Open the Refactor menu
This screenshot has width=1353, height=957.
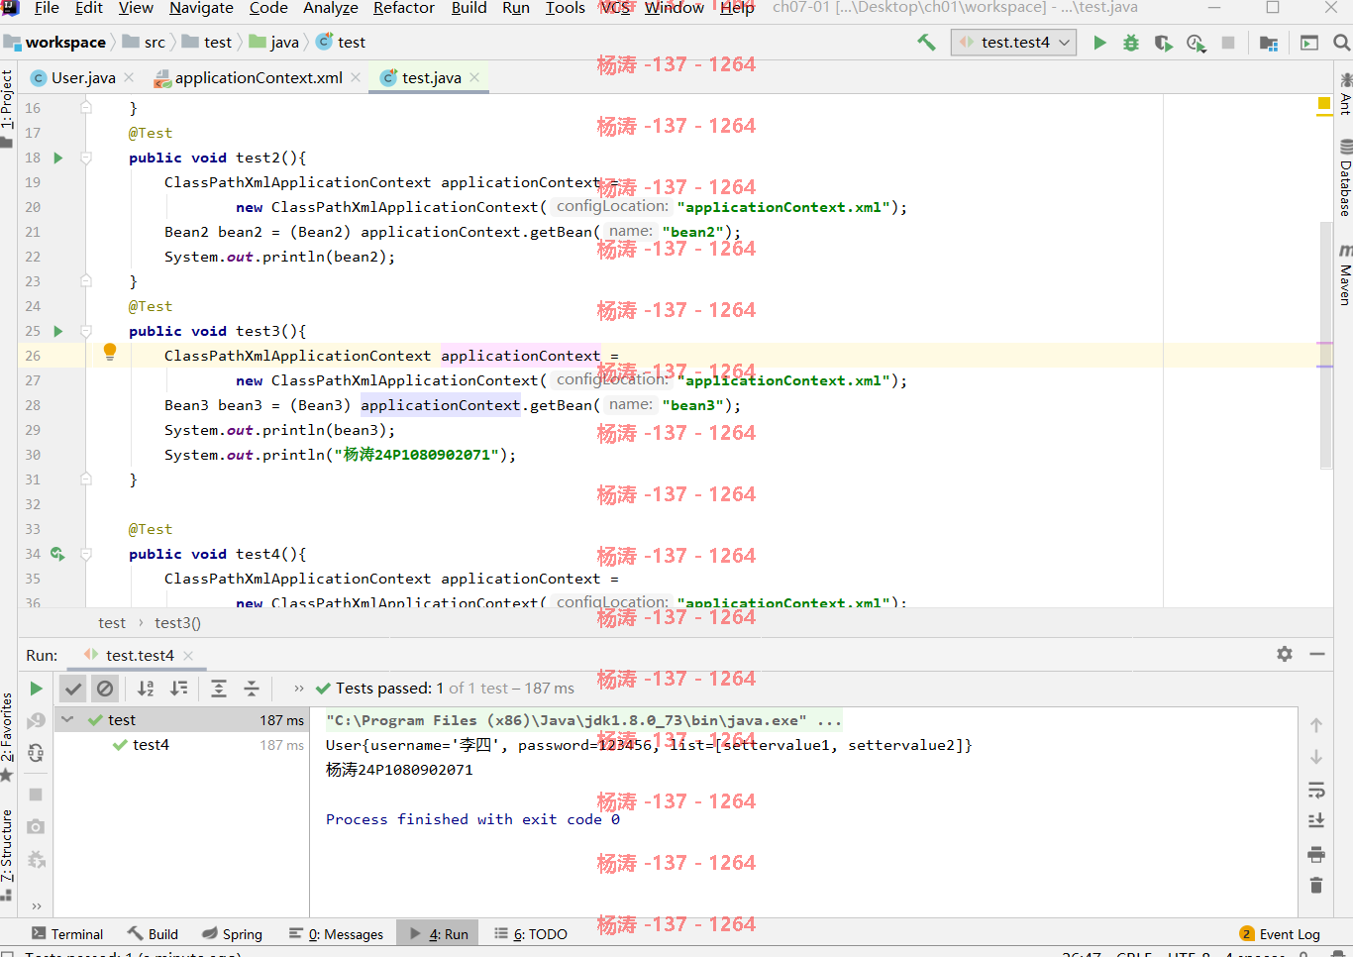(404, 8)
